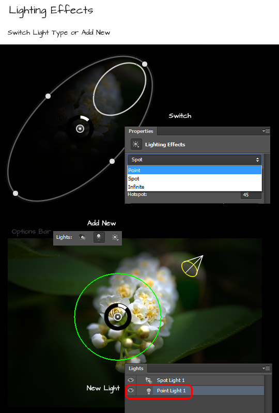The height and width of the screenshot is (413, 279).
Task: Click the Hotspot value field showing 45
Action: pyautogui.click(x=251, y=195)
